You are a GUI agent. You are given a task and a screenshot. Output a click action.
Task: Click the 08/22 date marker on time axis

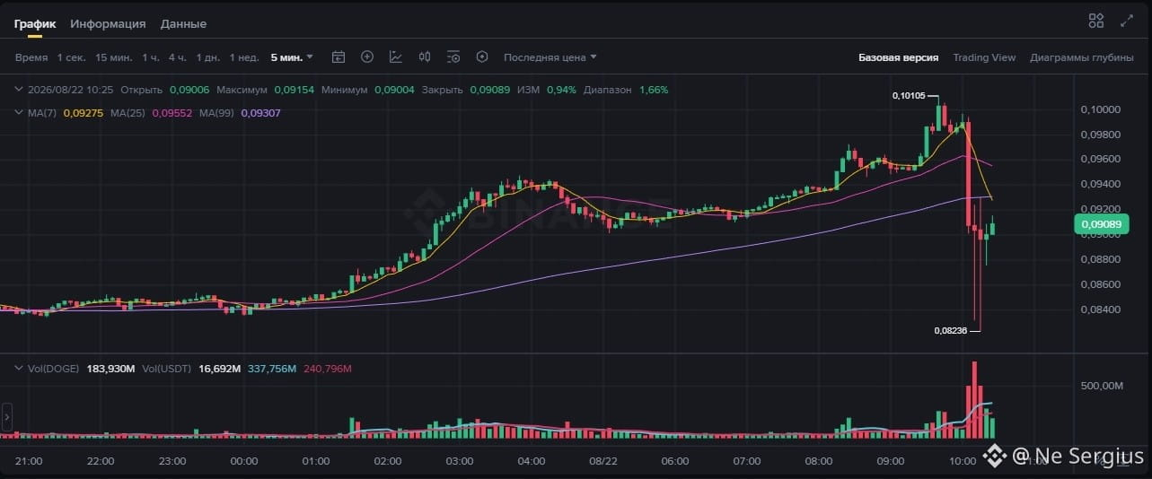point(603,460)
